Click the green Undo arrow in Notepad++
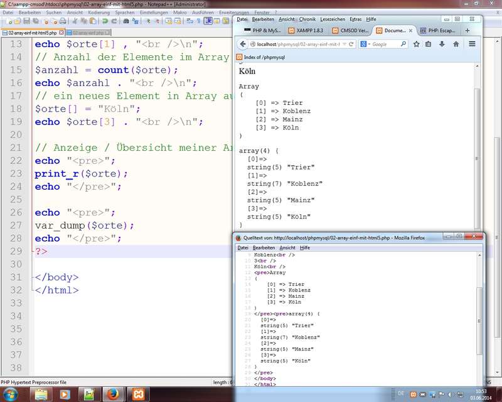The height and width of the screenshot is (402, 502). point(105,21)
